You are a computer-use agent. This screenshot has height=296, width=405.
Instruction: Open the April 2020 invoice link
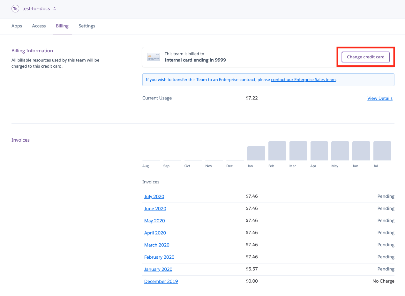155,233
